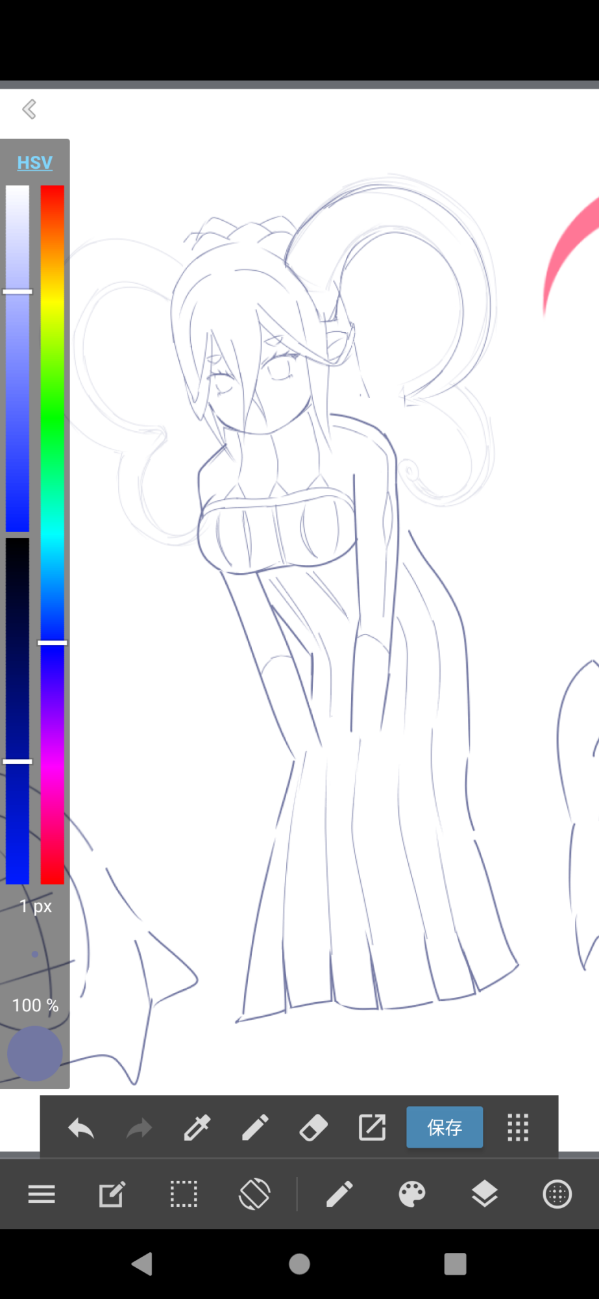
Task: Open the circular dotted materials icon
Action: pyautogui.click(x=557, y=1194)
